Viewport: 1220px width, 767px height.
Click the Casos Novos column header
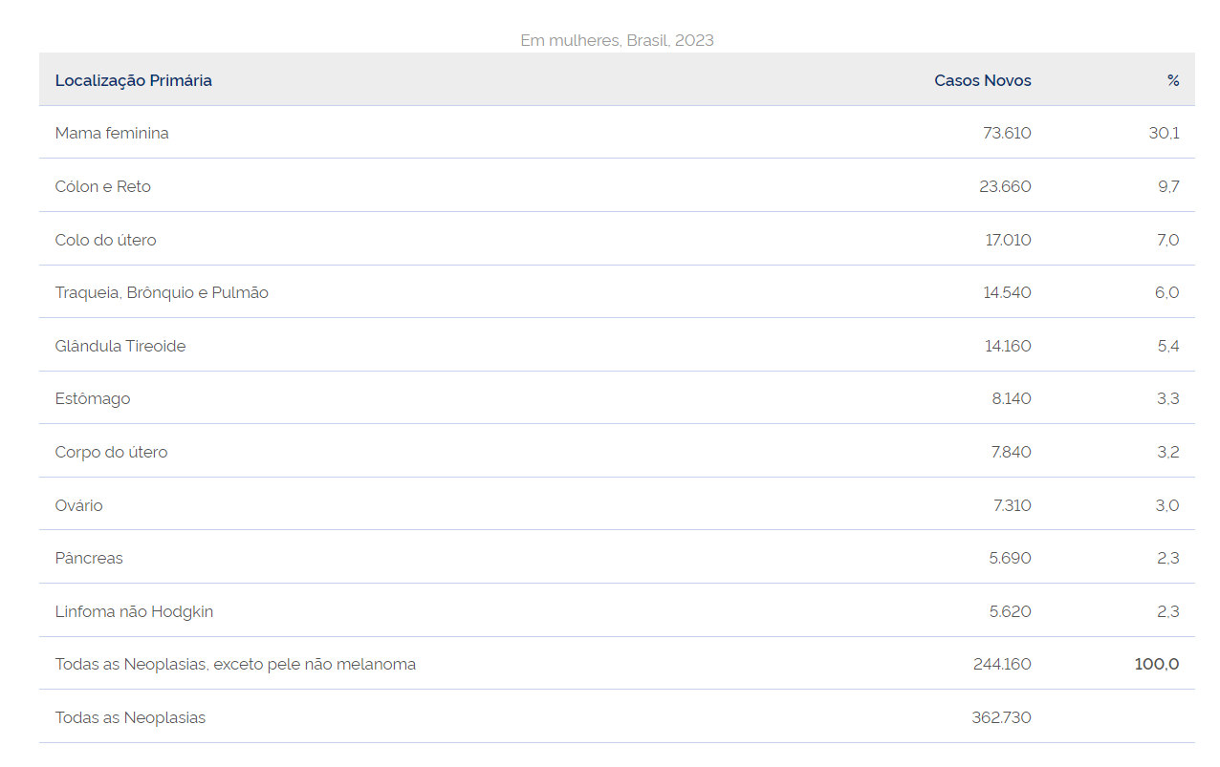[983, 80]
